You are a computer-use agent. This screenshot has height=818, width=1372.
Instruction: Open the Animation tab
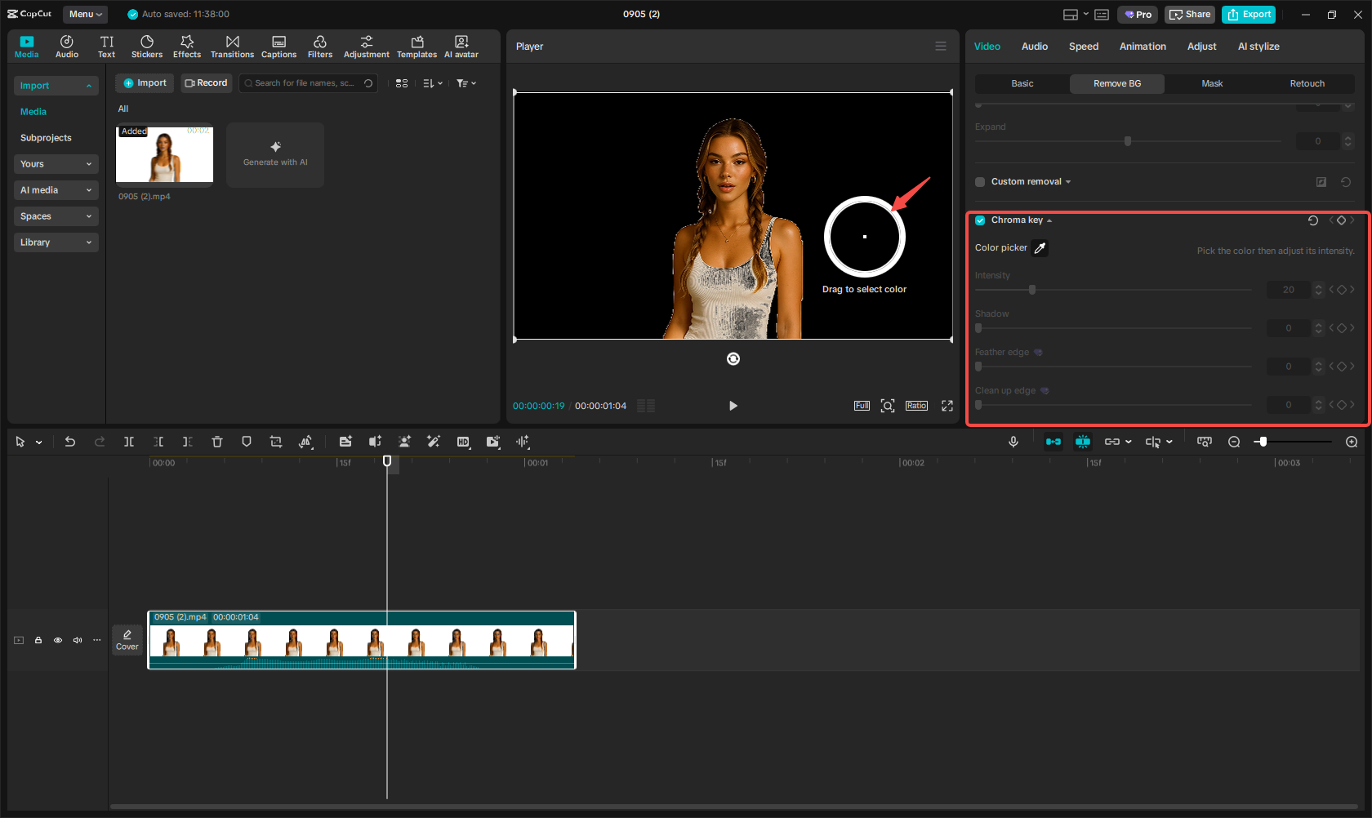point(1142,47)
